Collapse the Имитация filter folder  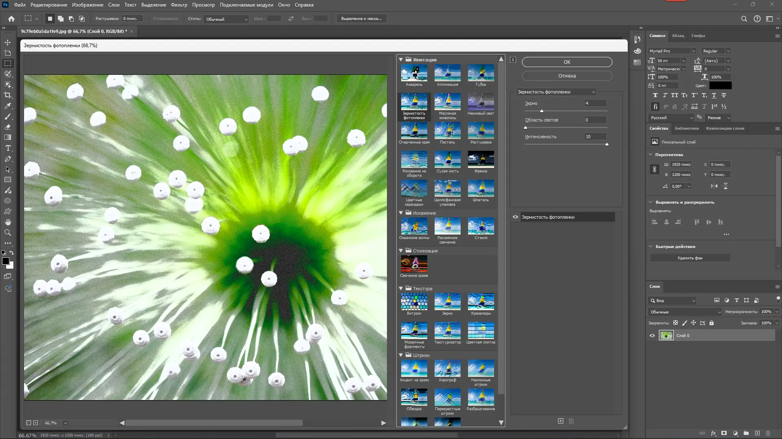[401, 60]
